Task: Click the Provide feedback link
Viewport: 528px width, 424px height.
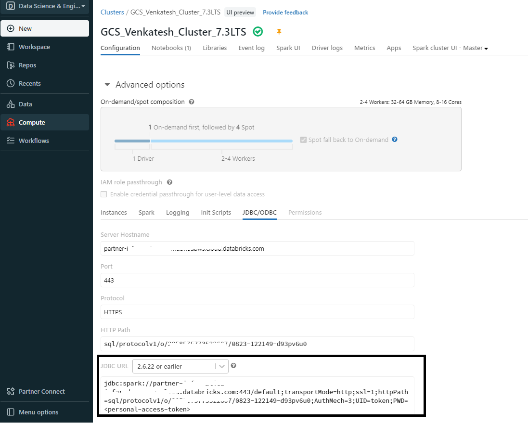Action: point(285,13)
